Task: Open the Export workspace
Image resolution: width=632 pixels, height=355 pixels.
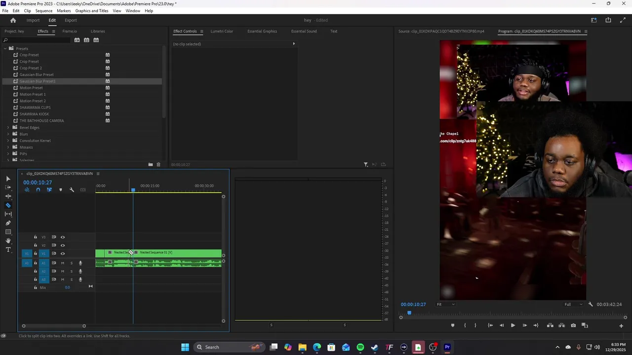Action: tap(71, 20)
